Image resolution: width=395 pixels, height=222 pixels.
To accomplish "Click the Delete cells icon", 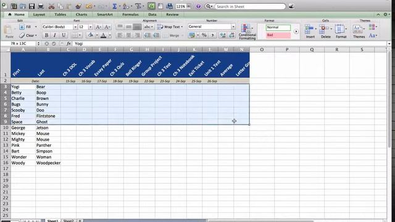I will [324, 29].
